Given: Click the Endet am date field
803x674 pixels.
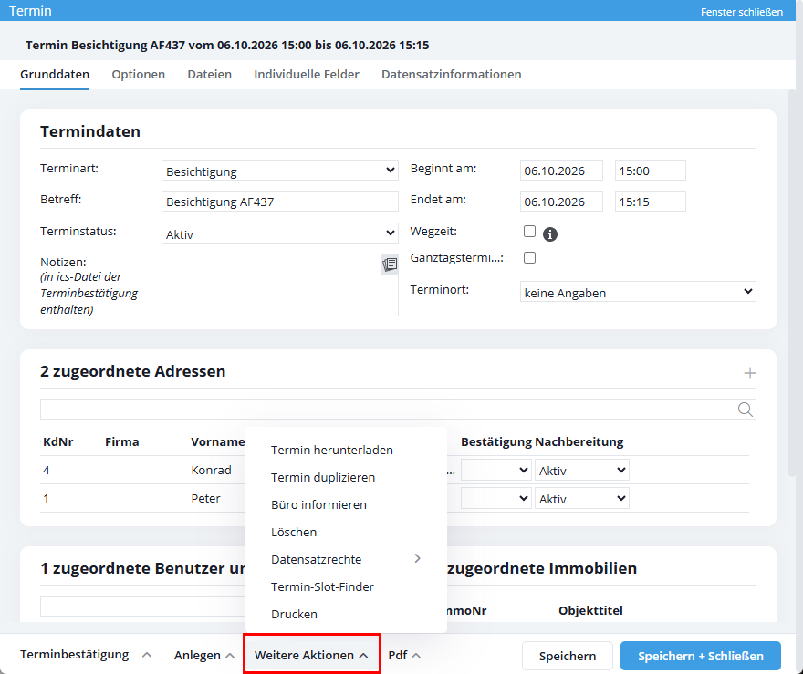Looking at the screenshot, I should pyautogui.click(x=561, y=202).
